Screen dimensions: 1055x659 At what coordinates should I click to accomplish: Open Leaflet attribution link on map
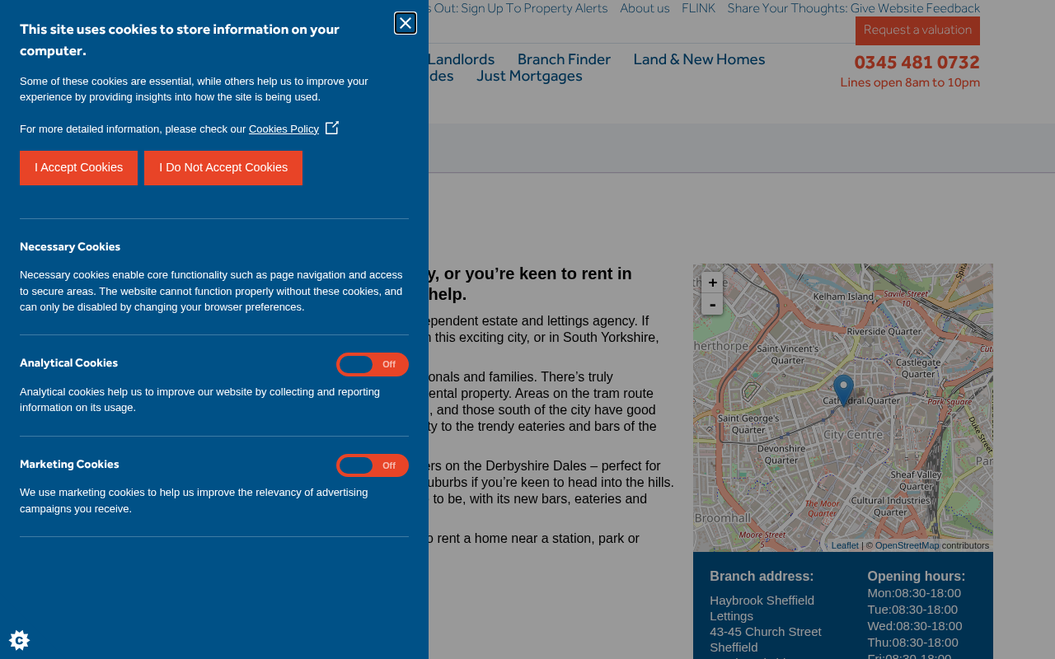(x=845, y=545)
